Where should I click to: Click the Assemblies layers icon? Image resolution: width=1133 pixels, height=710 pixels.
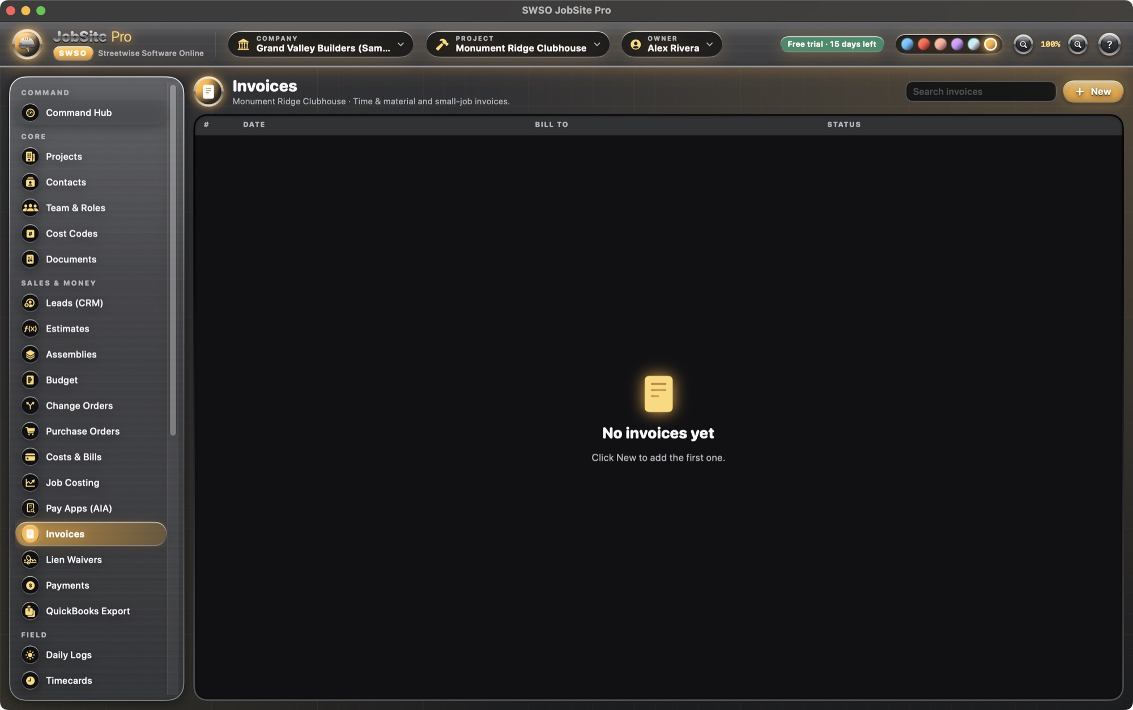[31, 354]
